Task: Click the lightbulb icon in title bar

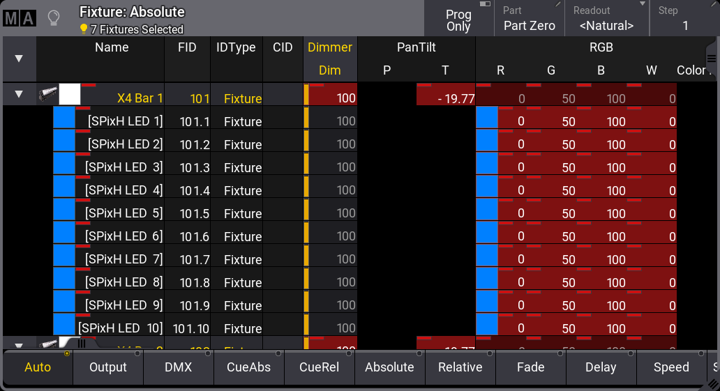Action: [x=54, y=19]
